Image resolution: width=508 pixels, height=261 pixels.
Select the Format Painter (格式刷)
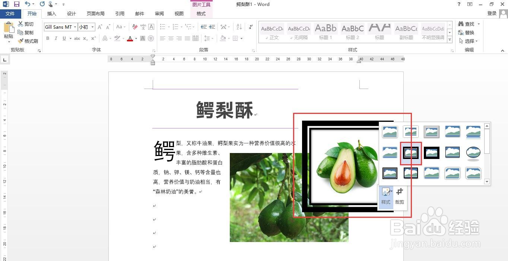coord(28,41)
